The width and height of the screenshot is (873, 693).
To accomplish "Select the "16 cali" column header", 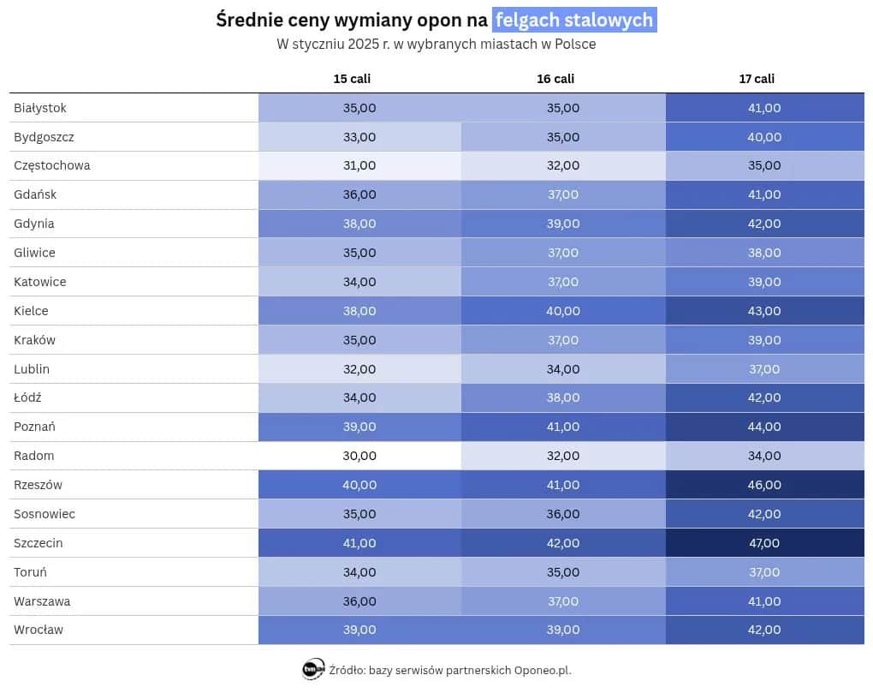I will pos(555,79).
